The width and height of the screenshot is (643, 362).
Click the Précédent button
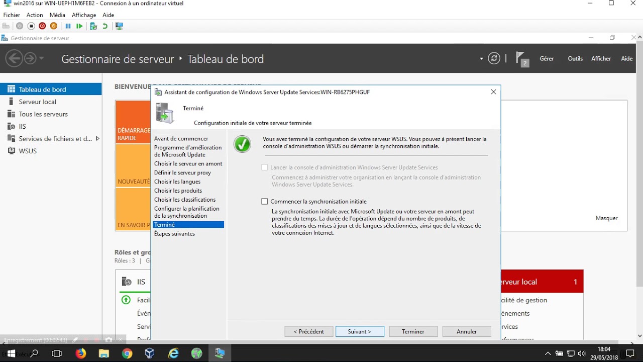pyautogui.click(x=309, y=332)
